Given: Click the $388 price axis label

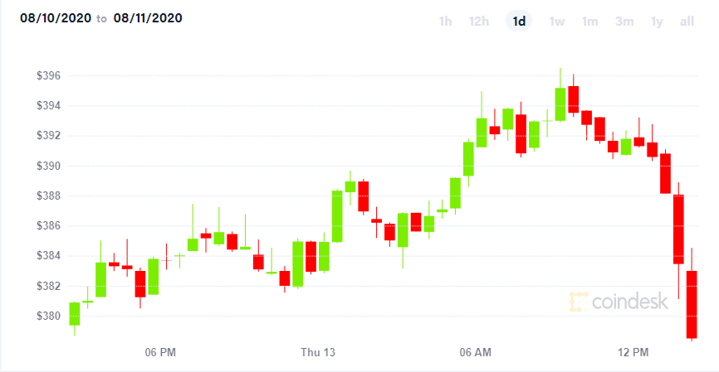Looking at the screenshot, I should (x=49, y=196).
